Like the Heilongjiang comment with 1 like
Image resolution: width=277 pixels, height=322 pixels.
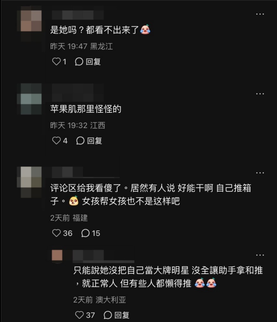56,61
